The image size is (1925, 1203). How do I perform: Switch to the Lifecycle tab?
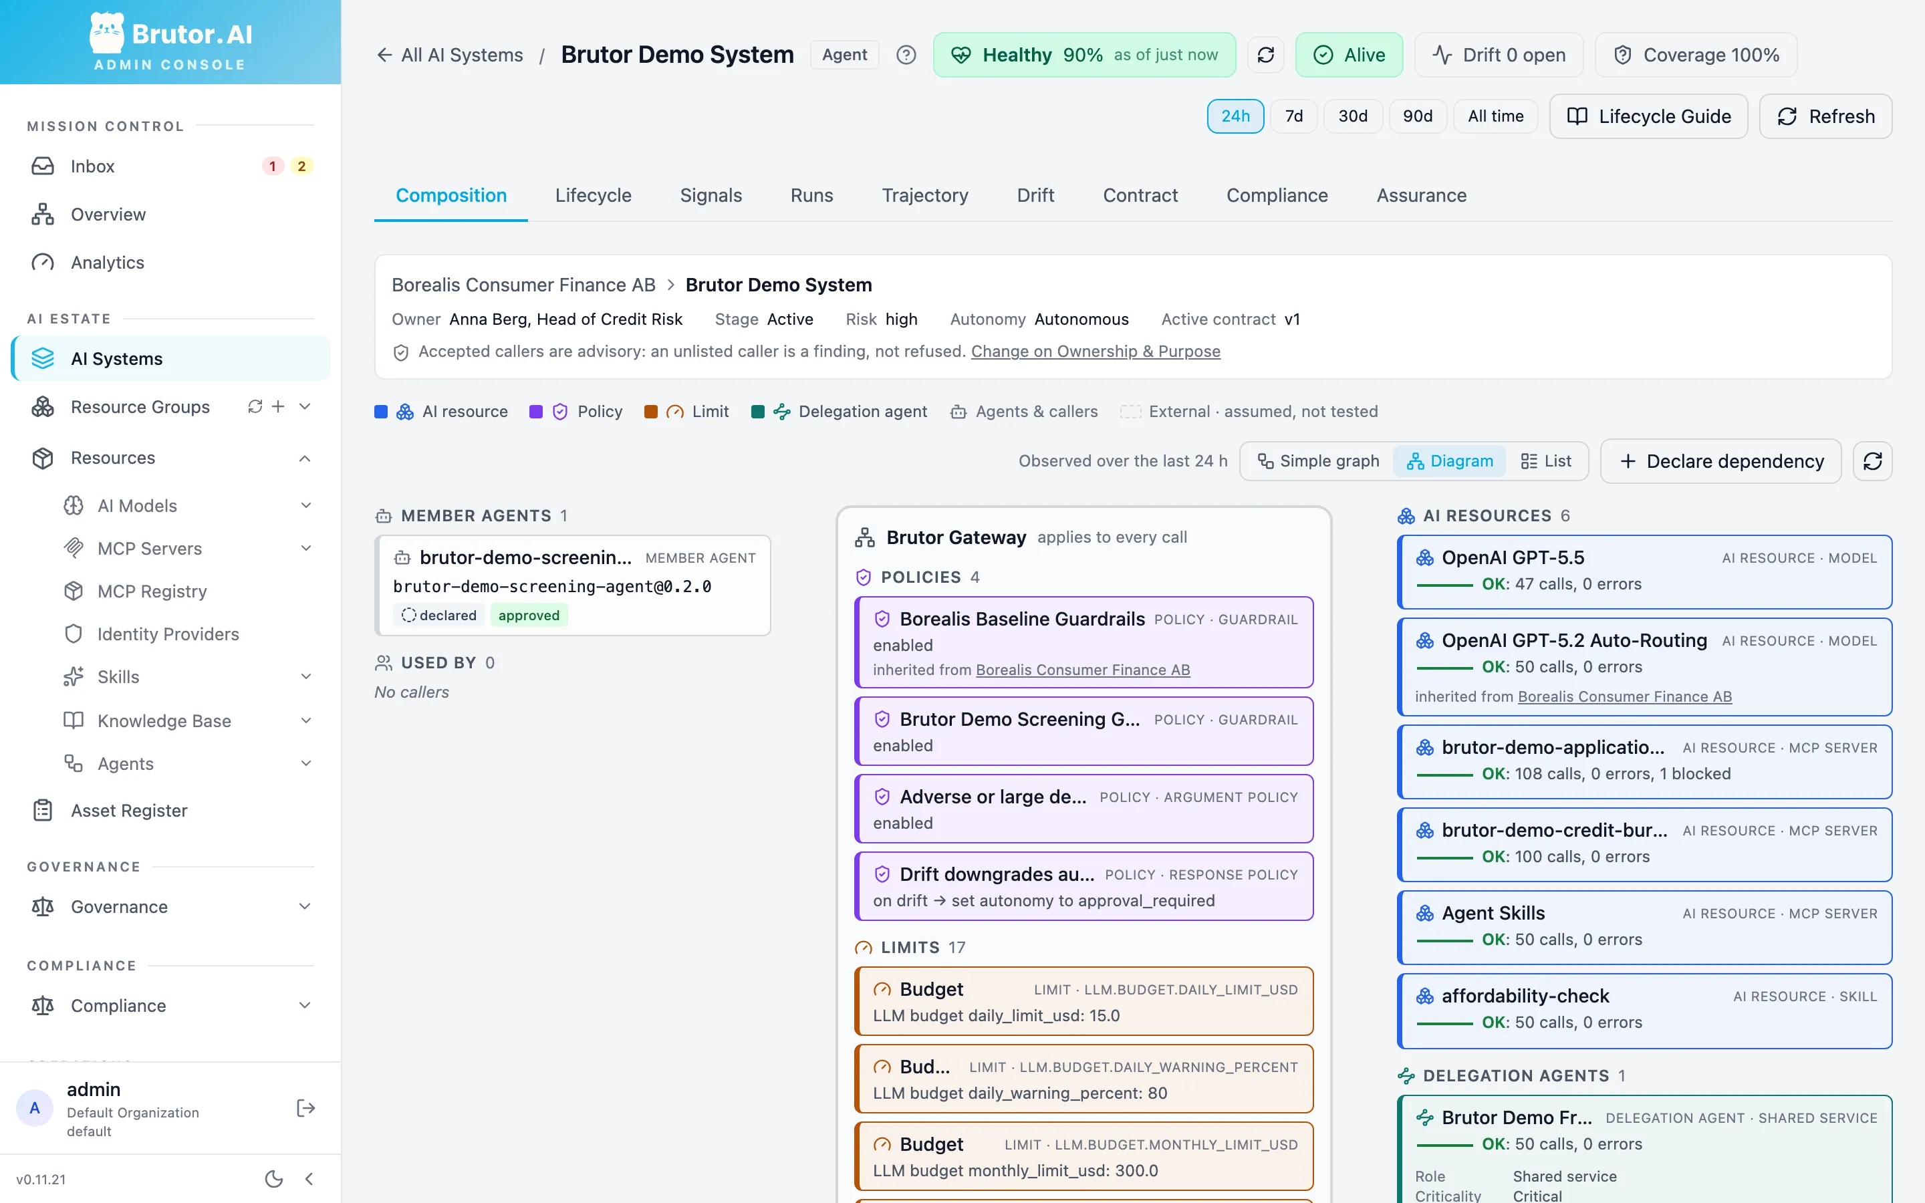(593, 195)
